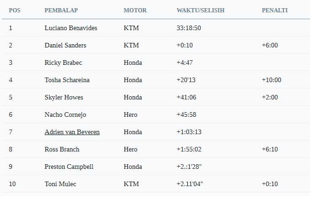
Task: Select Ross Branch's name
Action: 62,149
